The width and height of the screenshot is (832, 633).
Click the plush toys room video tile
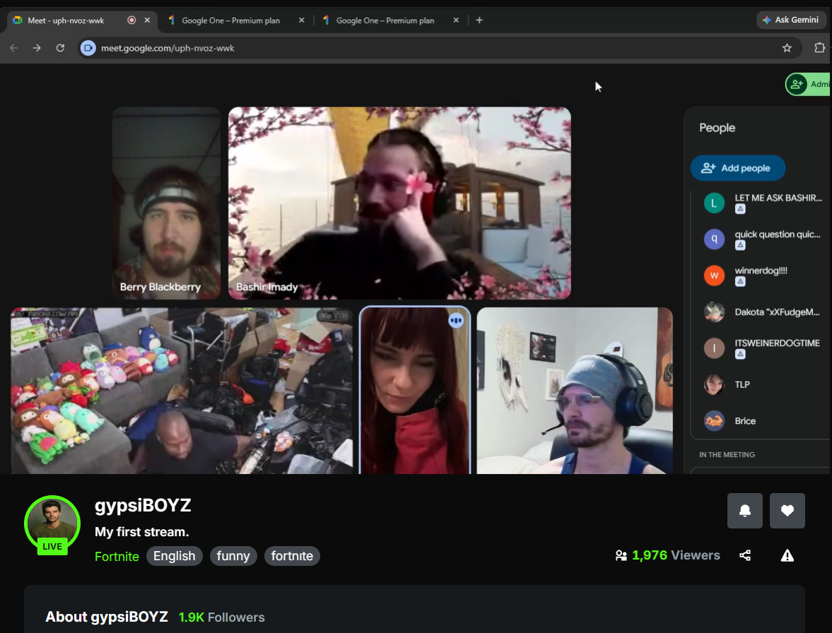click(x=182, y=391)
